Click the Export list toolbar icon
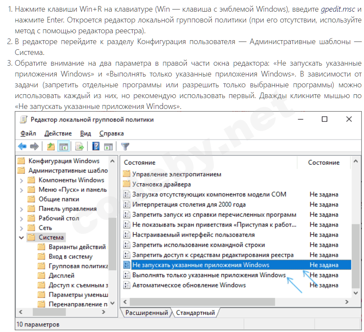Screen dimensions: 364x332 tap(79, 147)
